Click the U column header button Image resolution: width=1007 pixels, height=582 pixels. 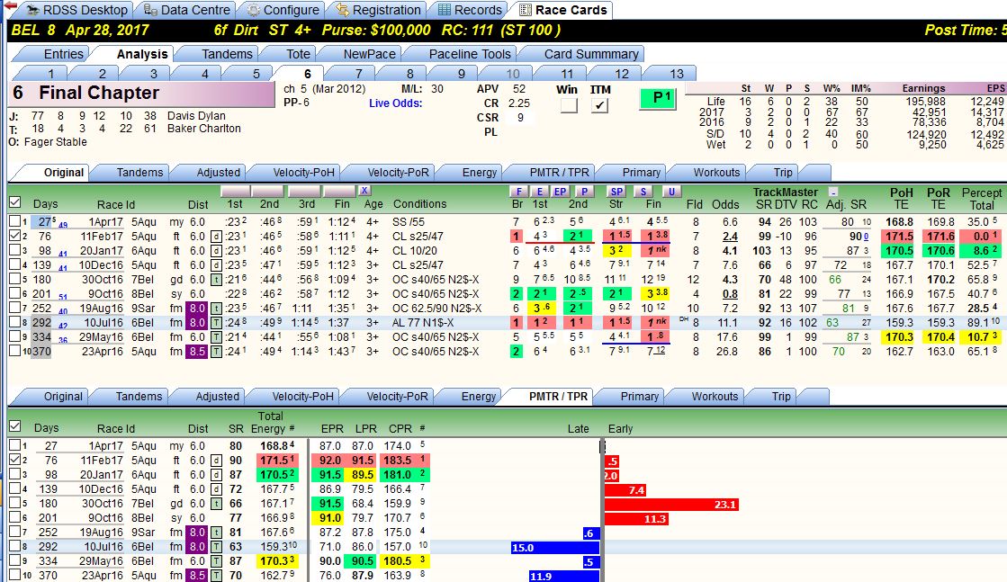tap(671, 192)
